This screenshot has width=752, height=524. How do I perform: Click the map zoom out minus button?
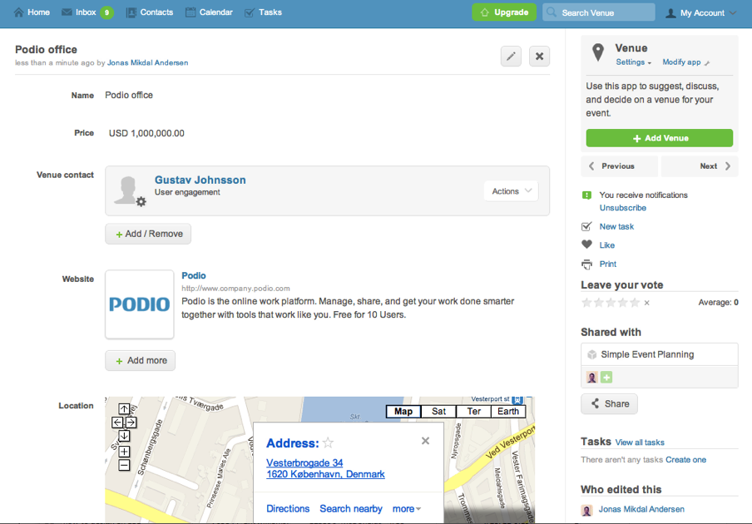pos(124,466)
